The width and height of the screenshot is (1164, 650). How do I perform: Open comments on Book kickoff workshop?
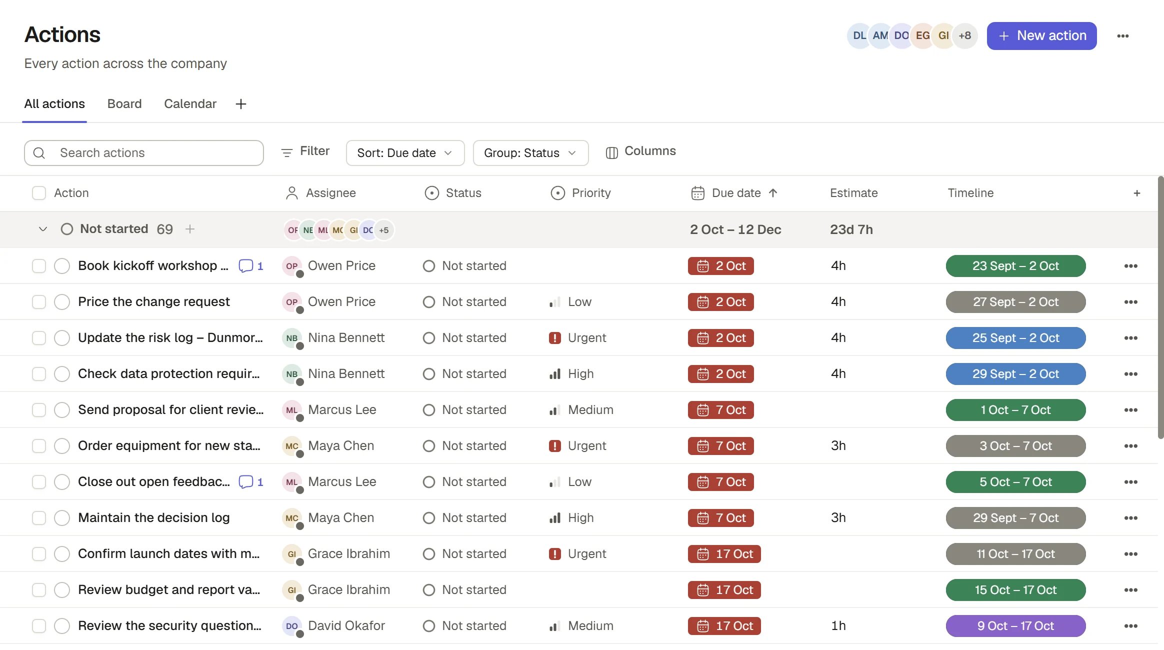pos(251,265)
